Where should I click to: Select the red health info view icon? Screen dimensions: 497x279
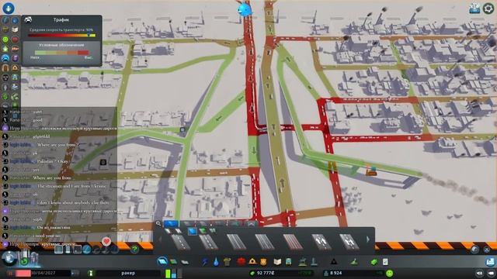point(16,40)
